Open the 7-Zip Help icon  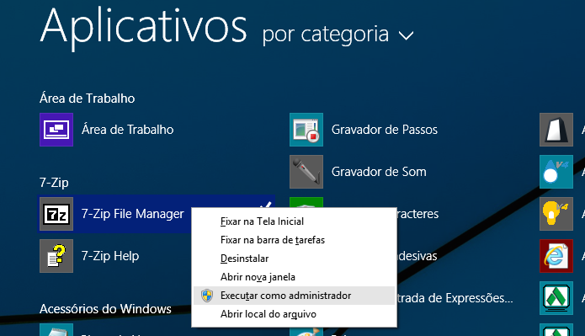56,256
